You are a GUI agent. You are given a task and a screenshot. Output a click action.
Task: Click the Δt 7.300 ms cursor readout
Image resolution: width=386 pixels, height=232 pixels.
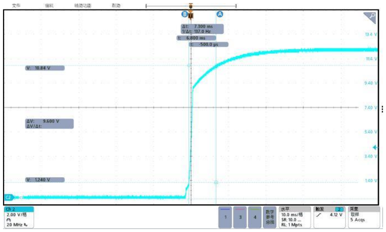click(202, 29)
